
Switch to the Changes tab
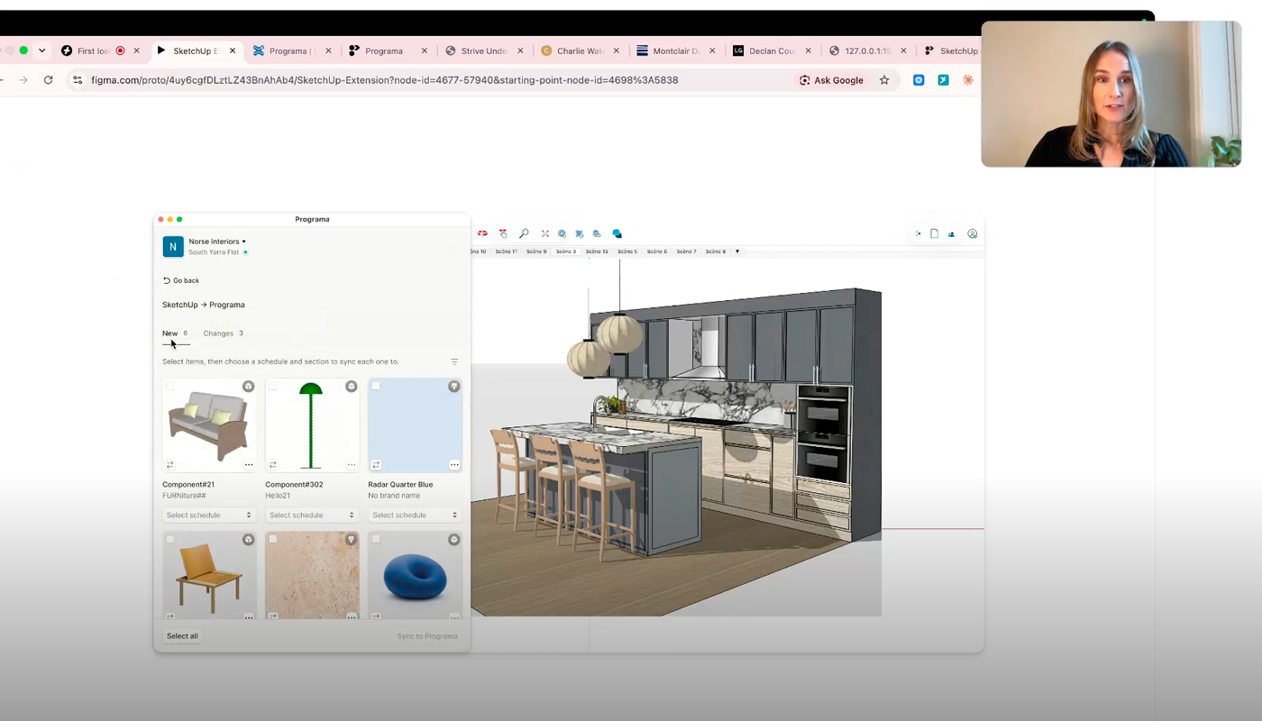tap(223, 333)
